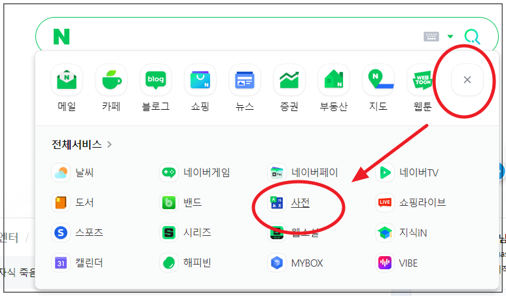This screenshot has width=506, height=296.
Task: Open the 해피빈 text link
Action: pos(197,263)
